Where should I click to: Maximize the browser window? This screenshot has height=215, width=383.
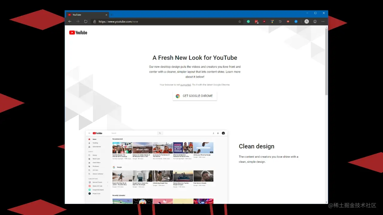tap(315, 13)
